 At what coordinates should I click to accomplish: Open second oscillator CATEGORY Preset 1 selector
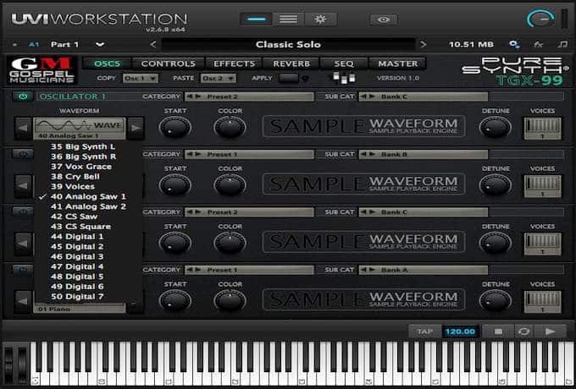pos(249,155)
